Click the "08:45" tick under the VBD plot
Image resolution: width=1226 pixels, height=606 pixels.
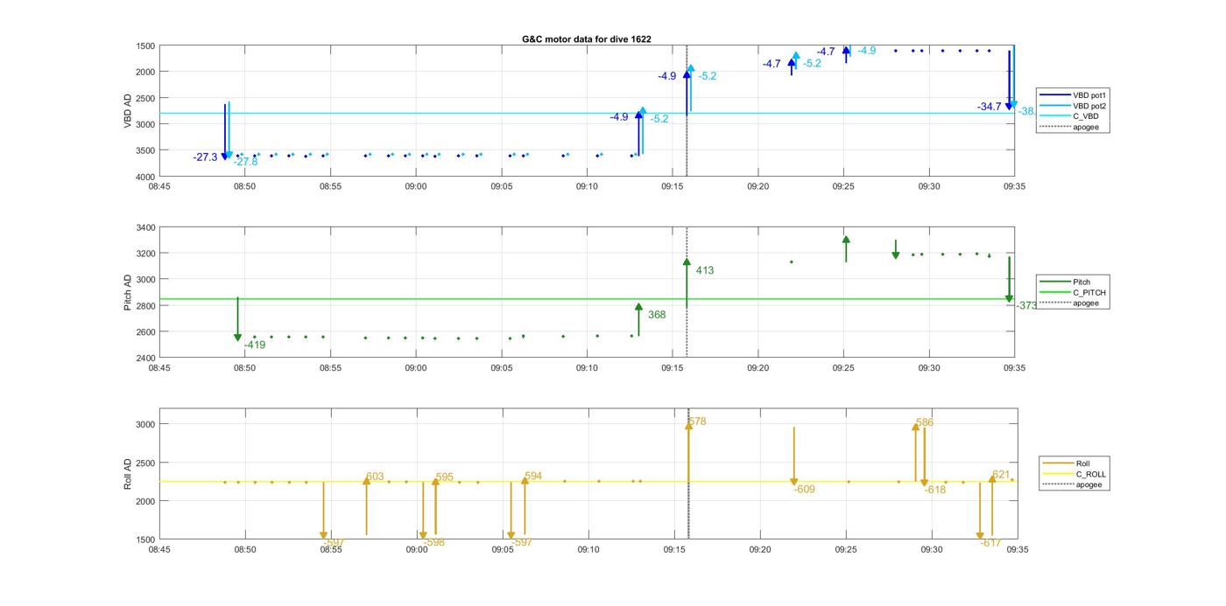pyautogui.click(x=159, y=186)
